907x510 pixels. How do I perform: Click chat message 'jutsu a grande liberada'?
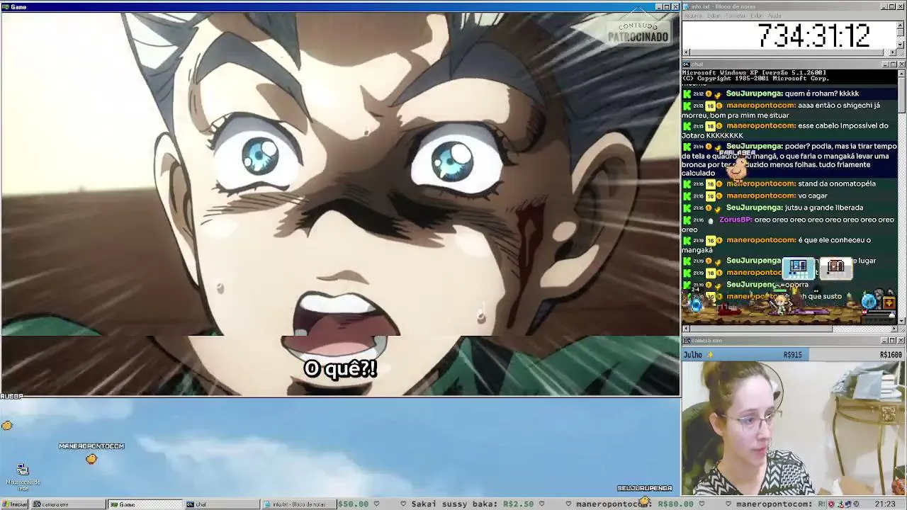tap(824, 208)
